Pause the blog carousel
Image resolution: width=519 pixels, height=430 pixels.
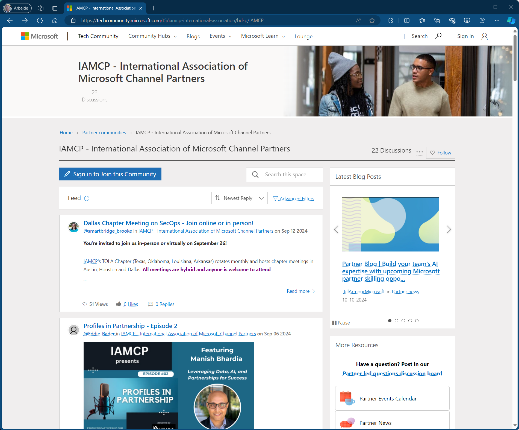click(341, 323)
